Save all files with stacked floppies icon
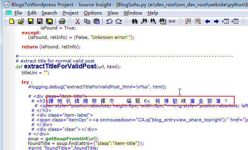 pyautogui.click(x=49, y=21)
